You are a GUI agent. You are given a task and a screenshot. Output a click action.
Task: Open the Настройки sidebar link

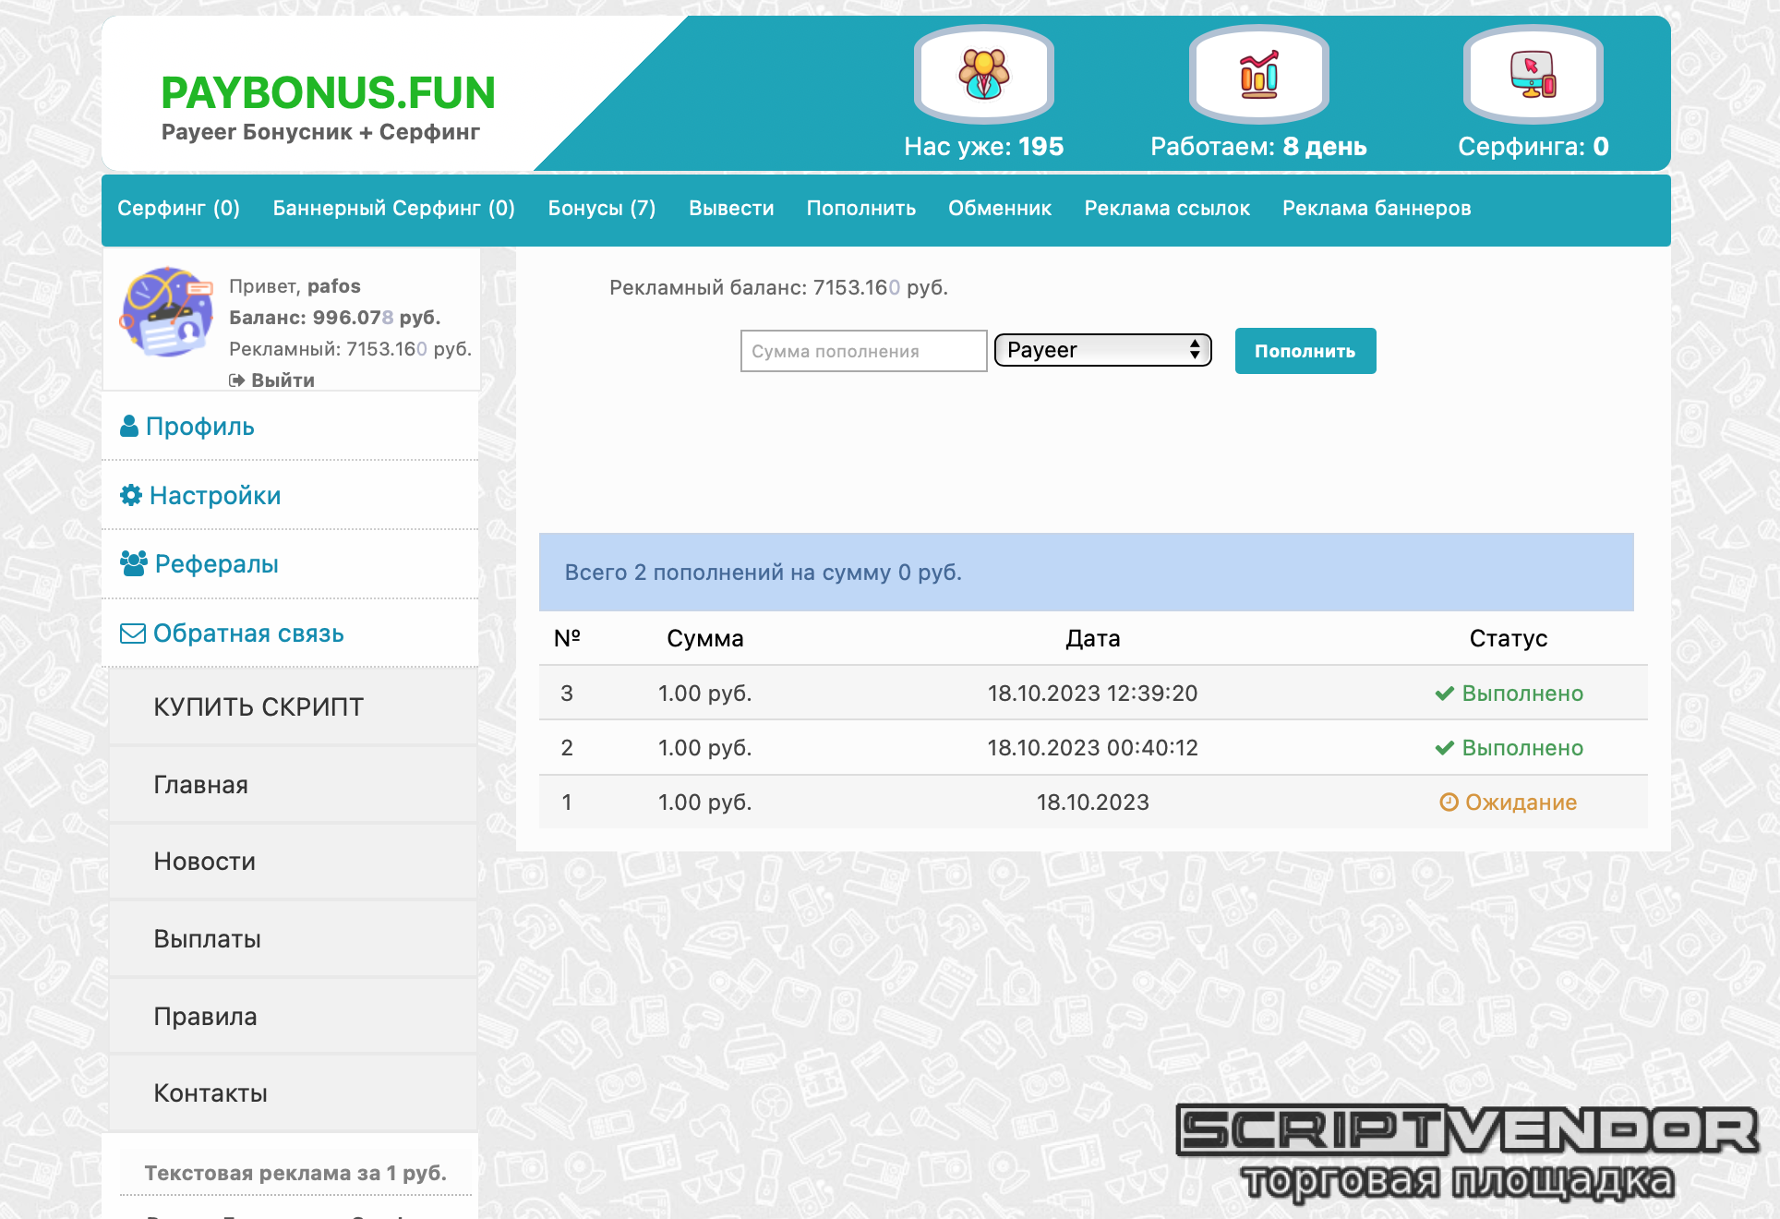pos(215,496)
